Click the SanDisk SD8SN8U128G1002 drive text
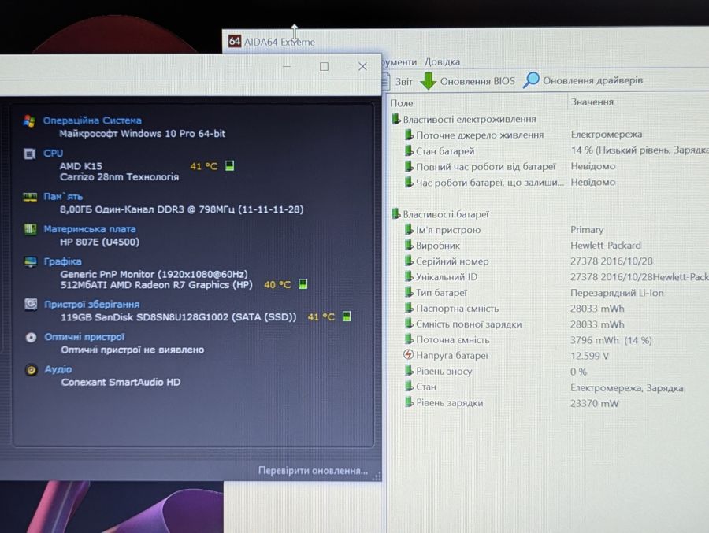The image size is (709, 533). 179,317
